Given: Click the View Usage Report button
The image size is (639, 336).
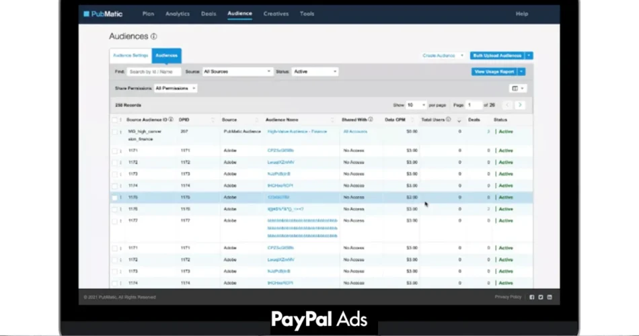Looking at the screenshot, I should coord(494,72).
